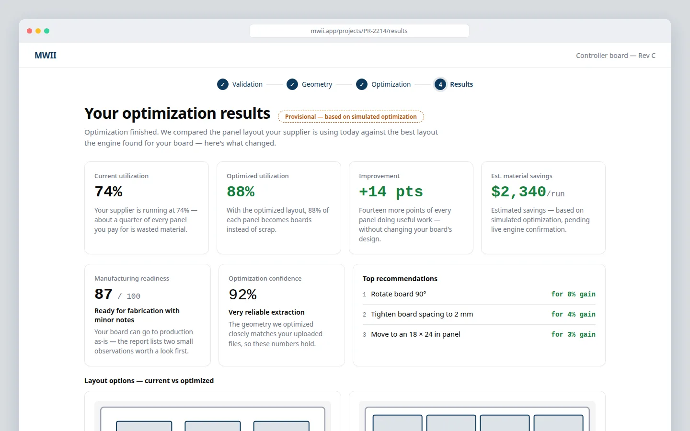Open the current three-board layout thumbnail
This screenshot has height=431, width=690.
[213, 416]
